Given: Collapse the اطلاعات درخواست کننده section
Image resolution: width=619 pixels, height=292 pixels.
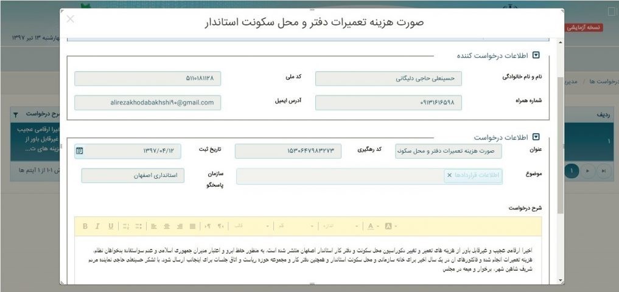Looking at the screenshot, I should click(536, 55).
